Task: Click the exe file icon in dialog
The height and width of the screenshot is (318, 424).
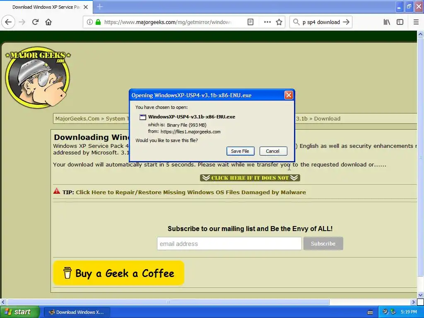Action: point(142,117)
